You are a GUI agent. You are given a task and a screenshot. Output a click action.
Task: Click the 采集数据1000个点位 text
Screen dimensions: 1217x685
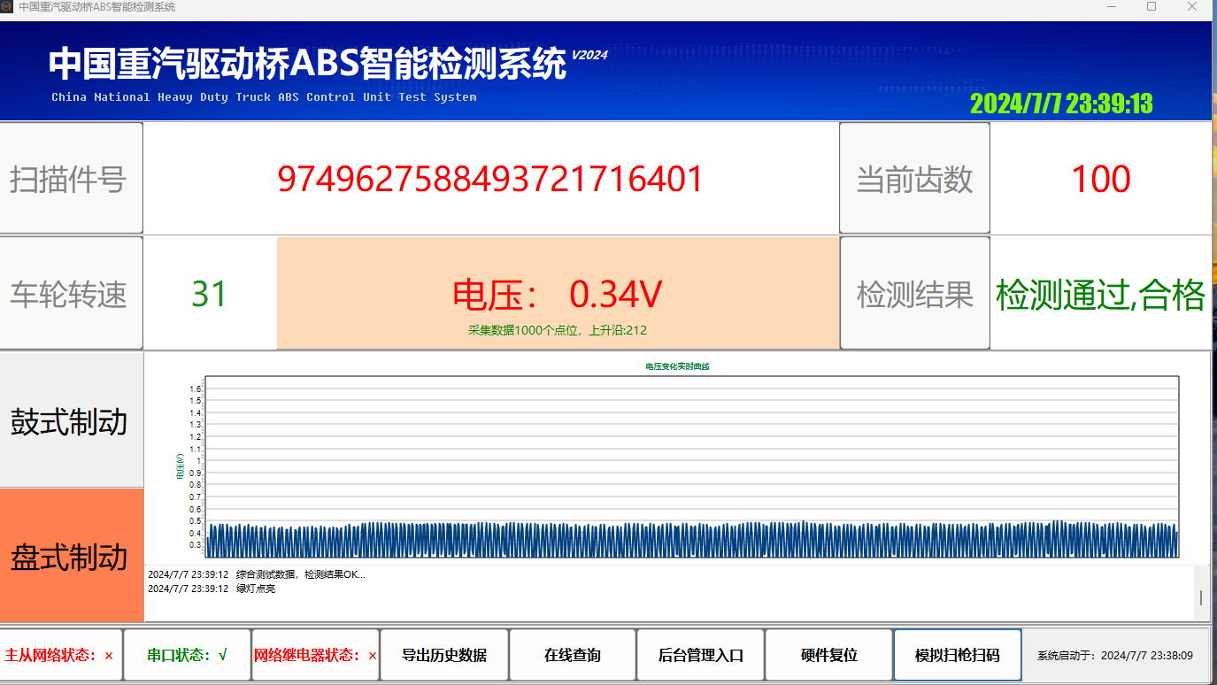pos(558,330)
